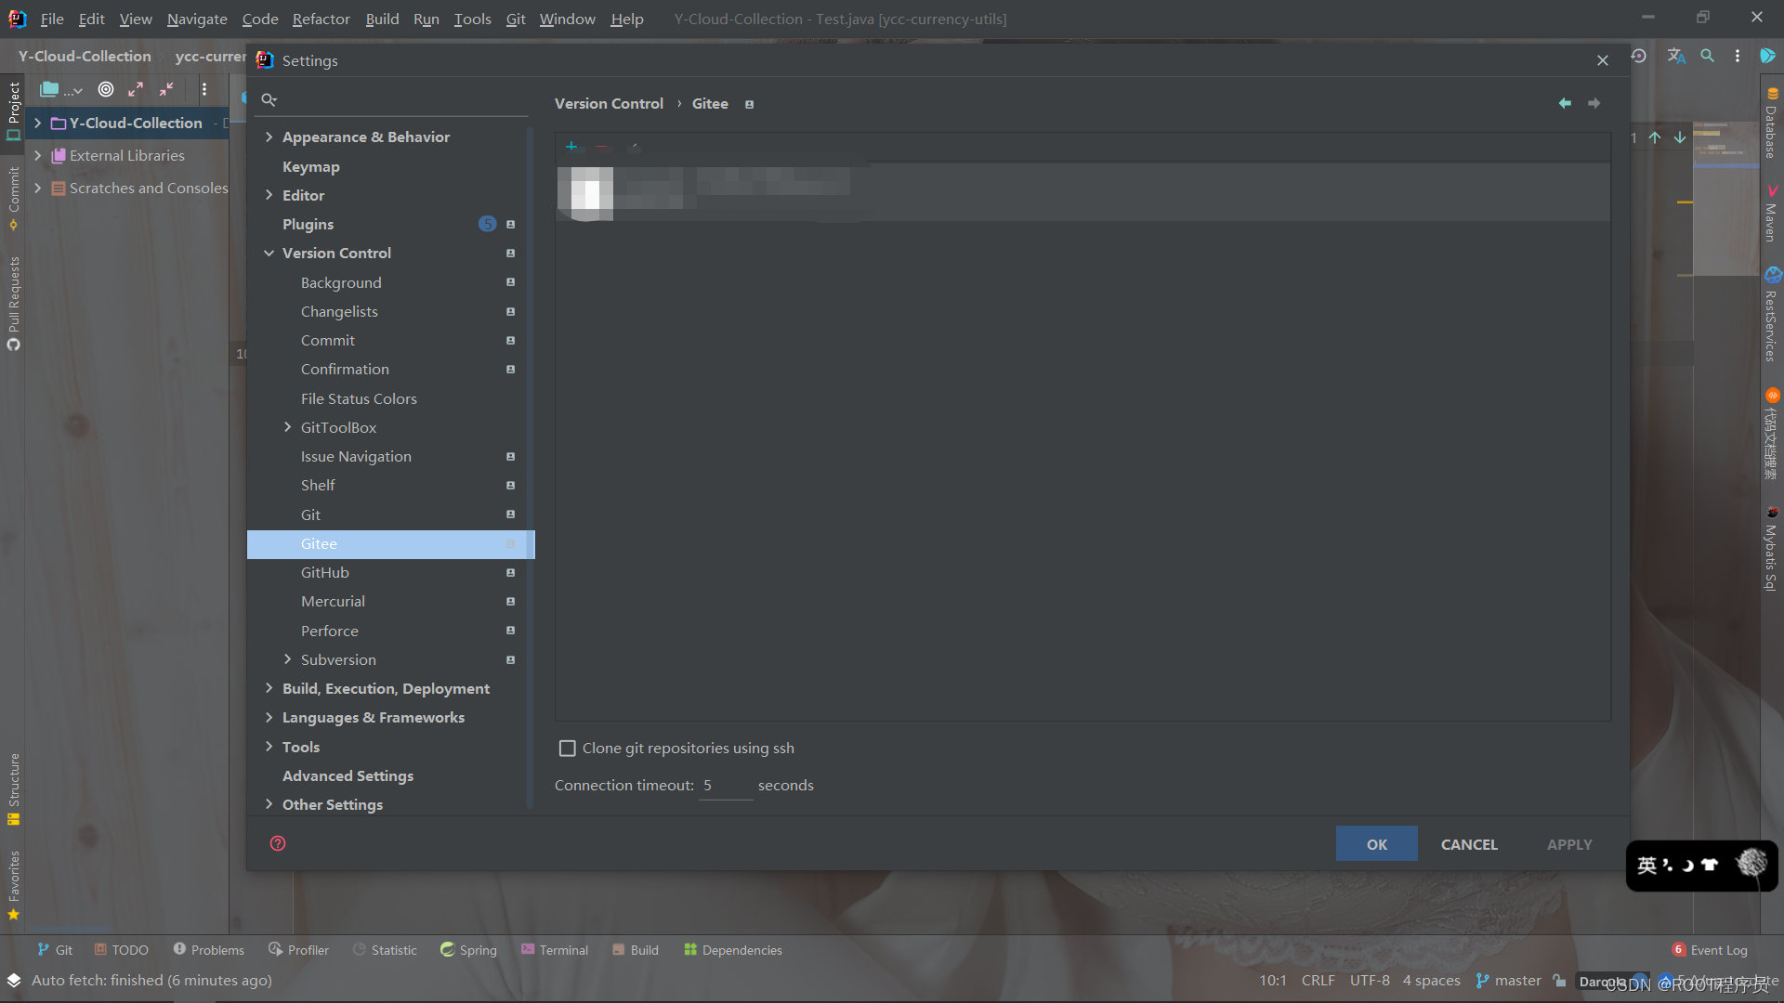Select the Advanced Settings page

pyautogui.click(x=348, y=776)
